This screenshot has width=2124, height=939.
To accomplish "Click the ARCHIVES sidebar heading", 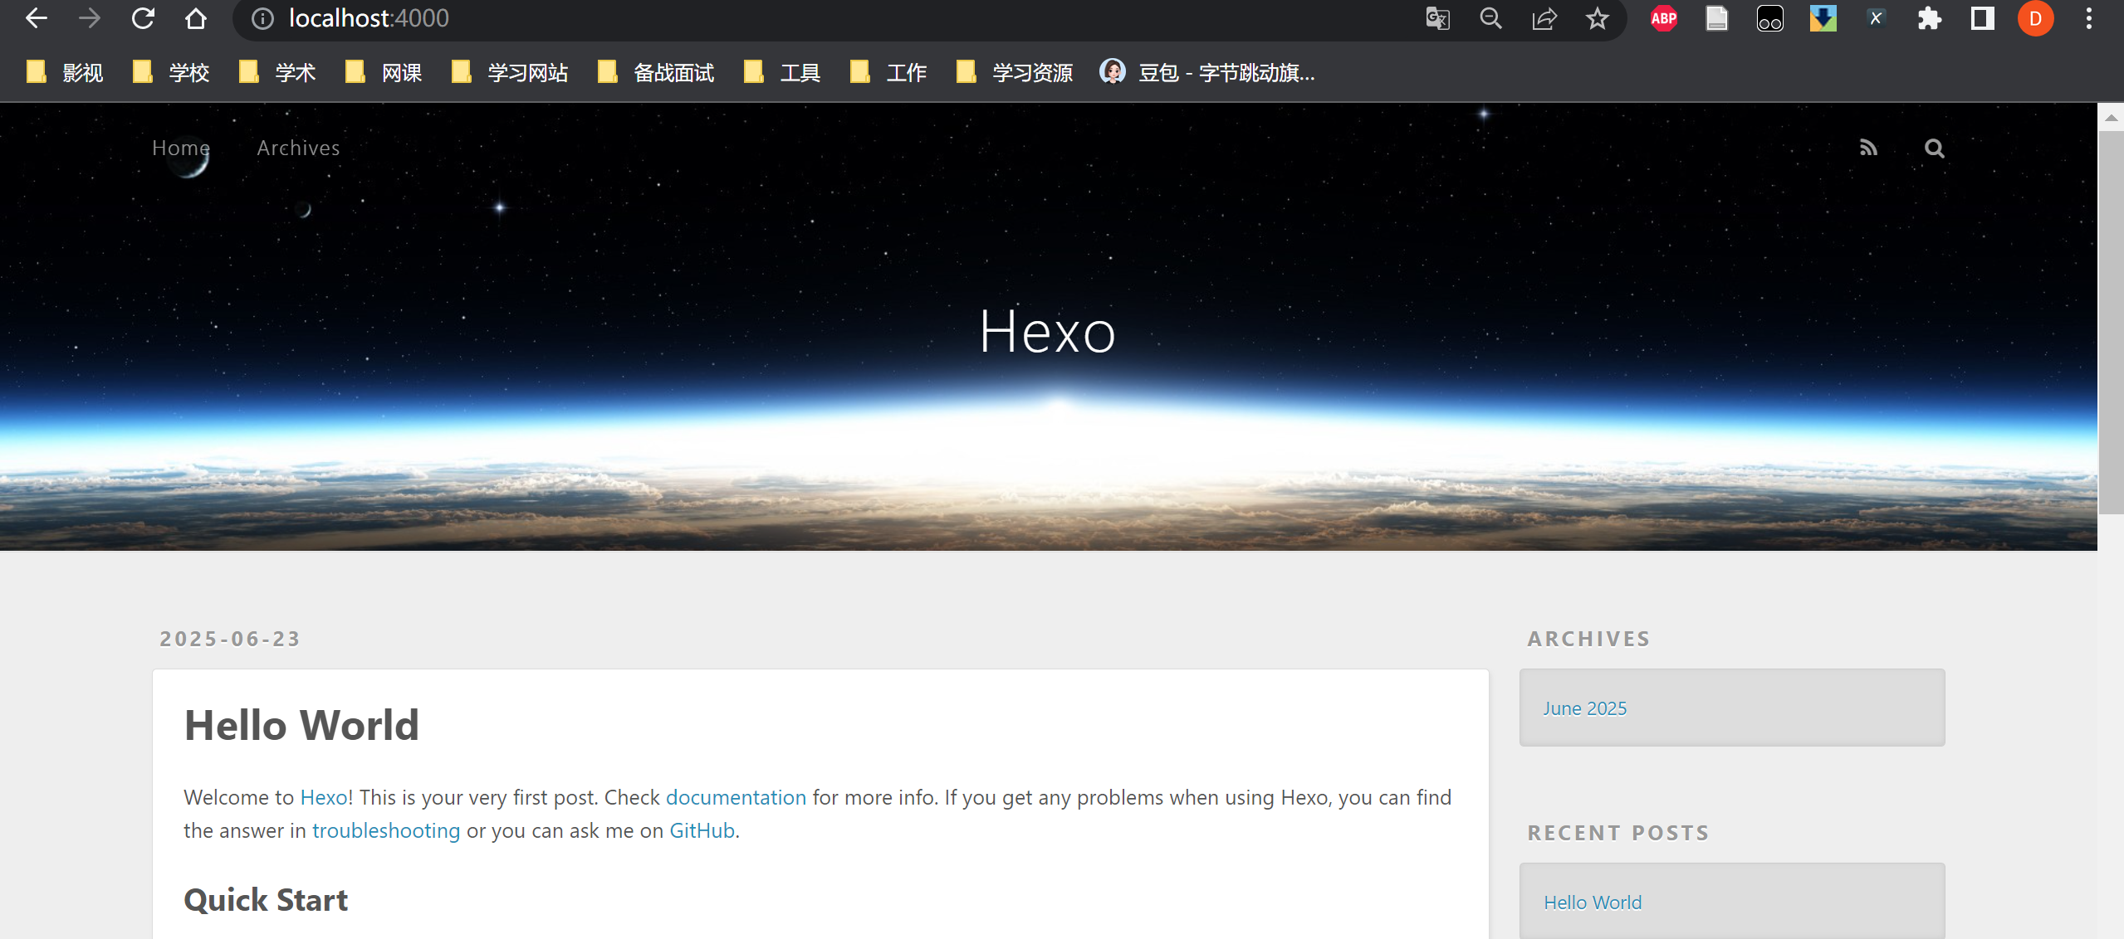I will (1588, 639).
